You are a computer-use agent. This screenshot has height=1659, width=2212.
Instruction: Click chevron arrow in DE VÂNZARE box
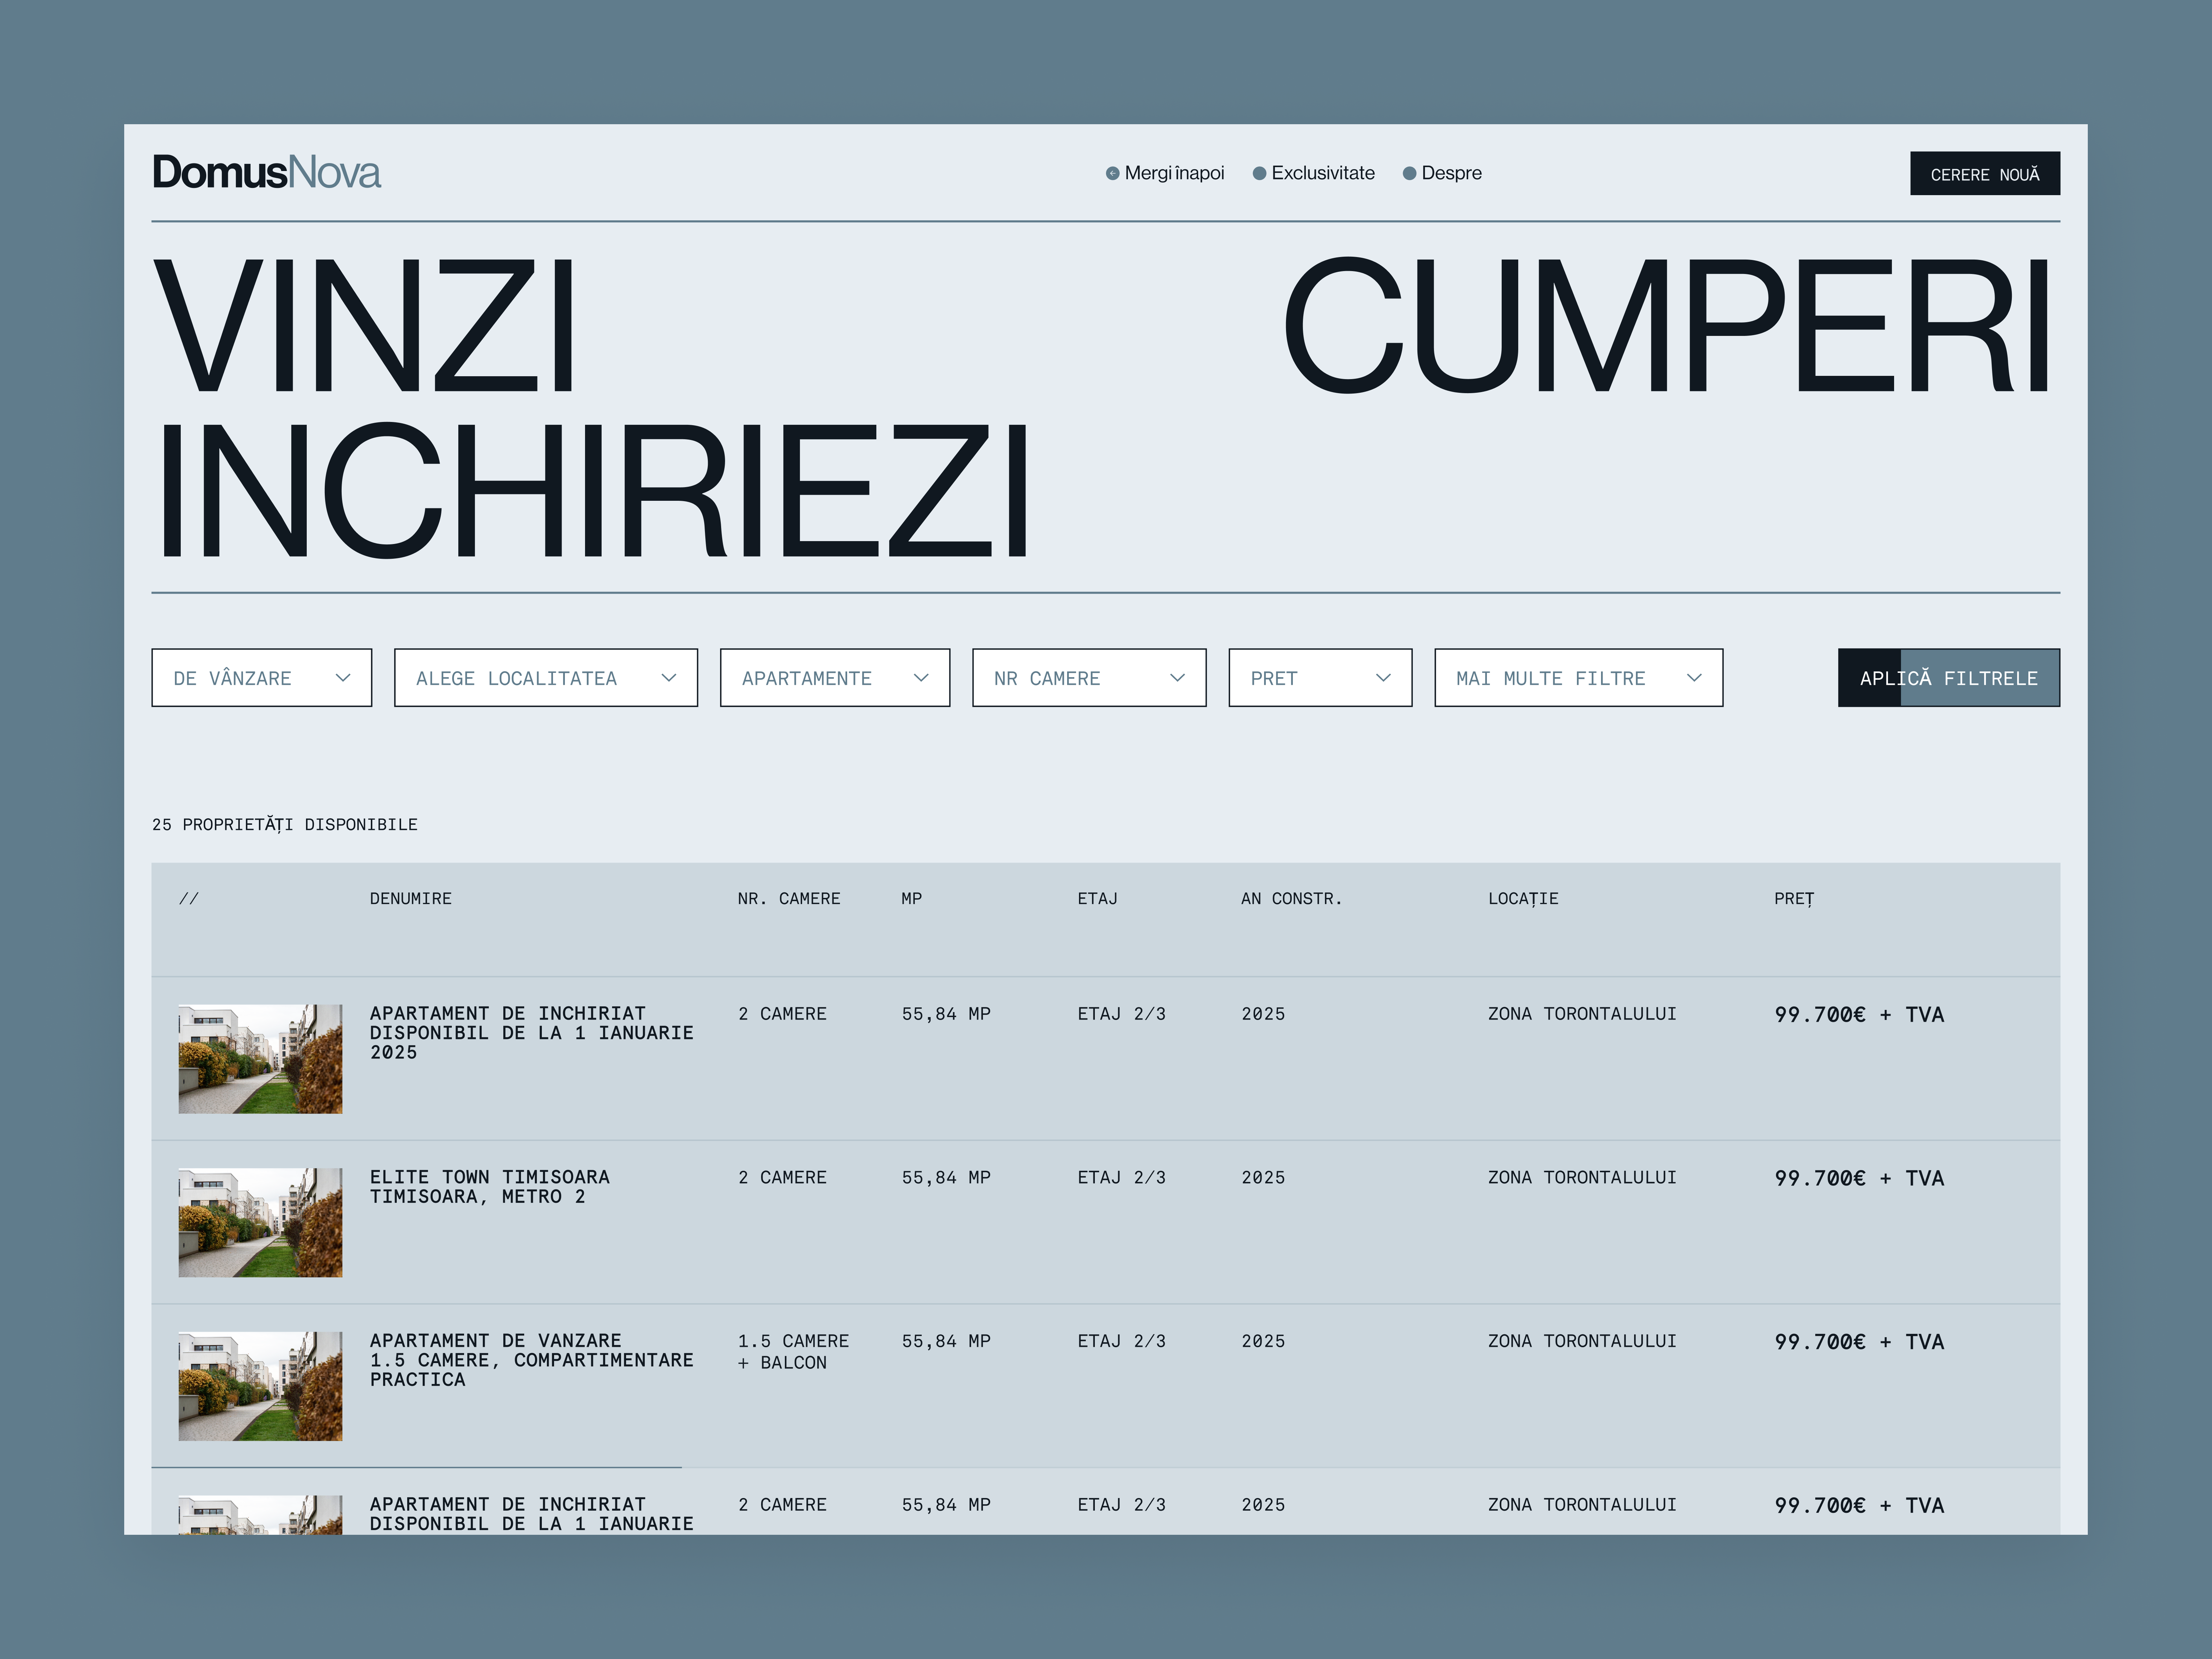coord(343,678)
